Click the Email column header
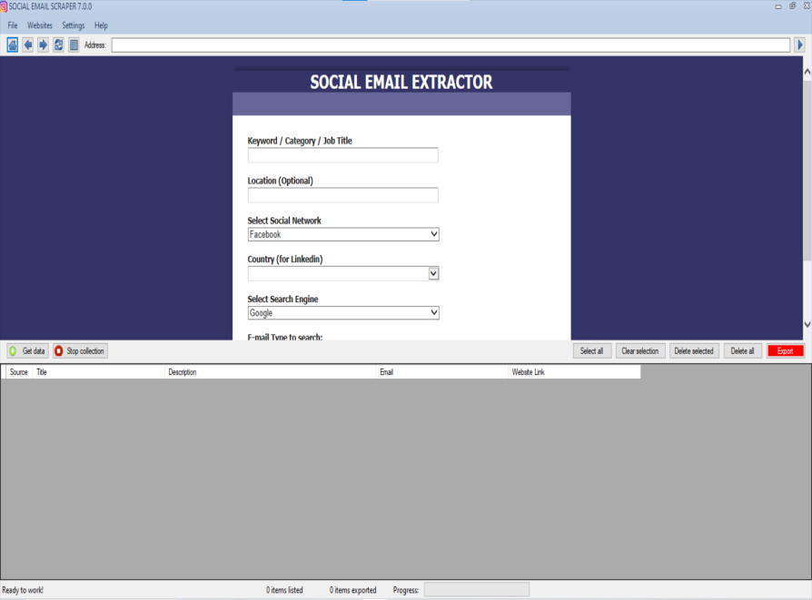The image size is (812, 600). 442,372
